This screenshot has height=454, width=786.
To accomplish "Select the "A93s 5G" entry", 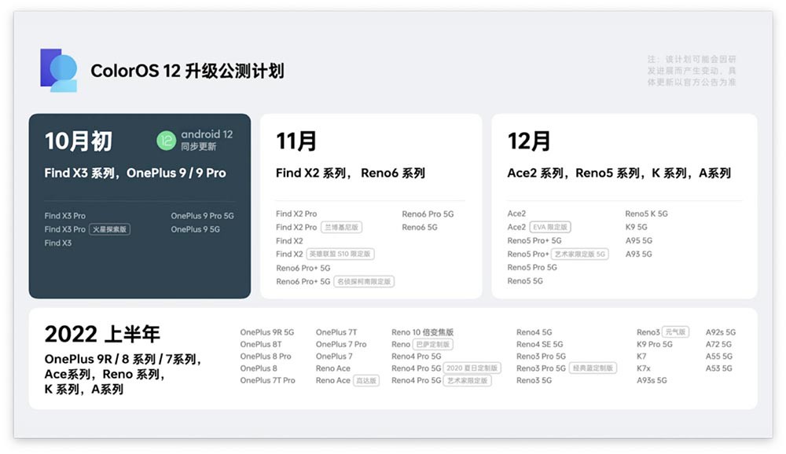I will point(651,380).
